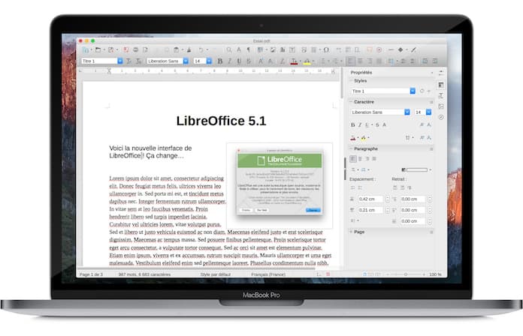Expand the Page section in sidebar

(351, 232)
